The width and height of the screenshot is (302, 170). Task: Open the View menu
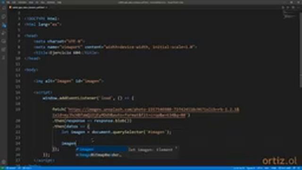(x=31, y=2)
